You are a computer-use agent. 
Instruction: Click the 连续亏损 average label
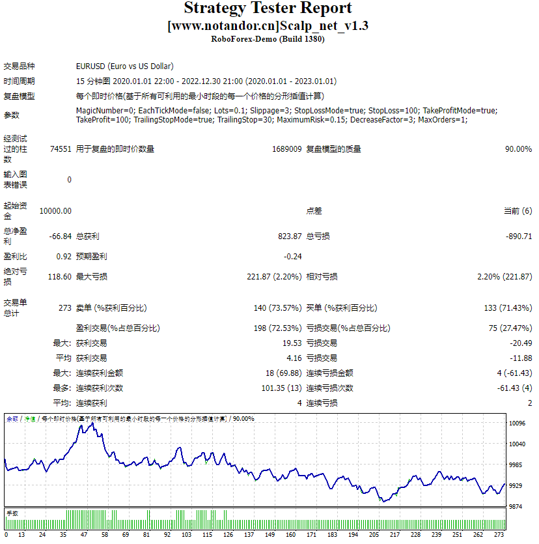coord(322,403)
